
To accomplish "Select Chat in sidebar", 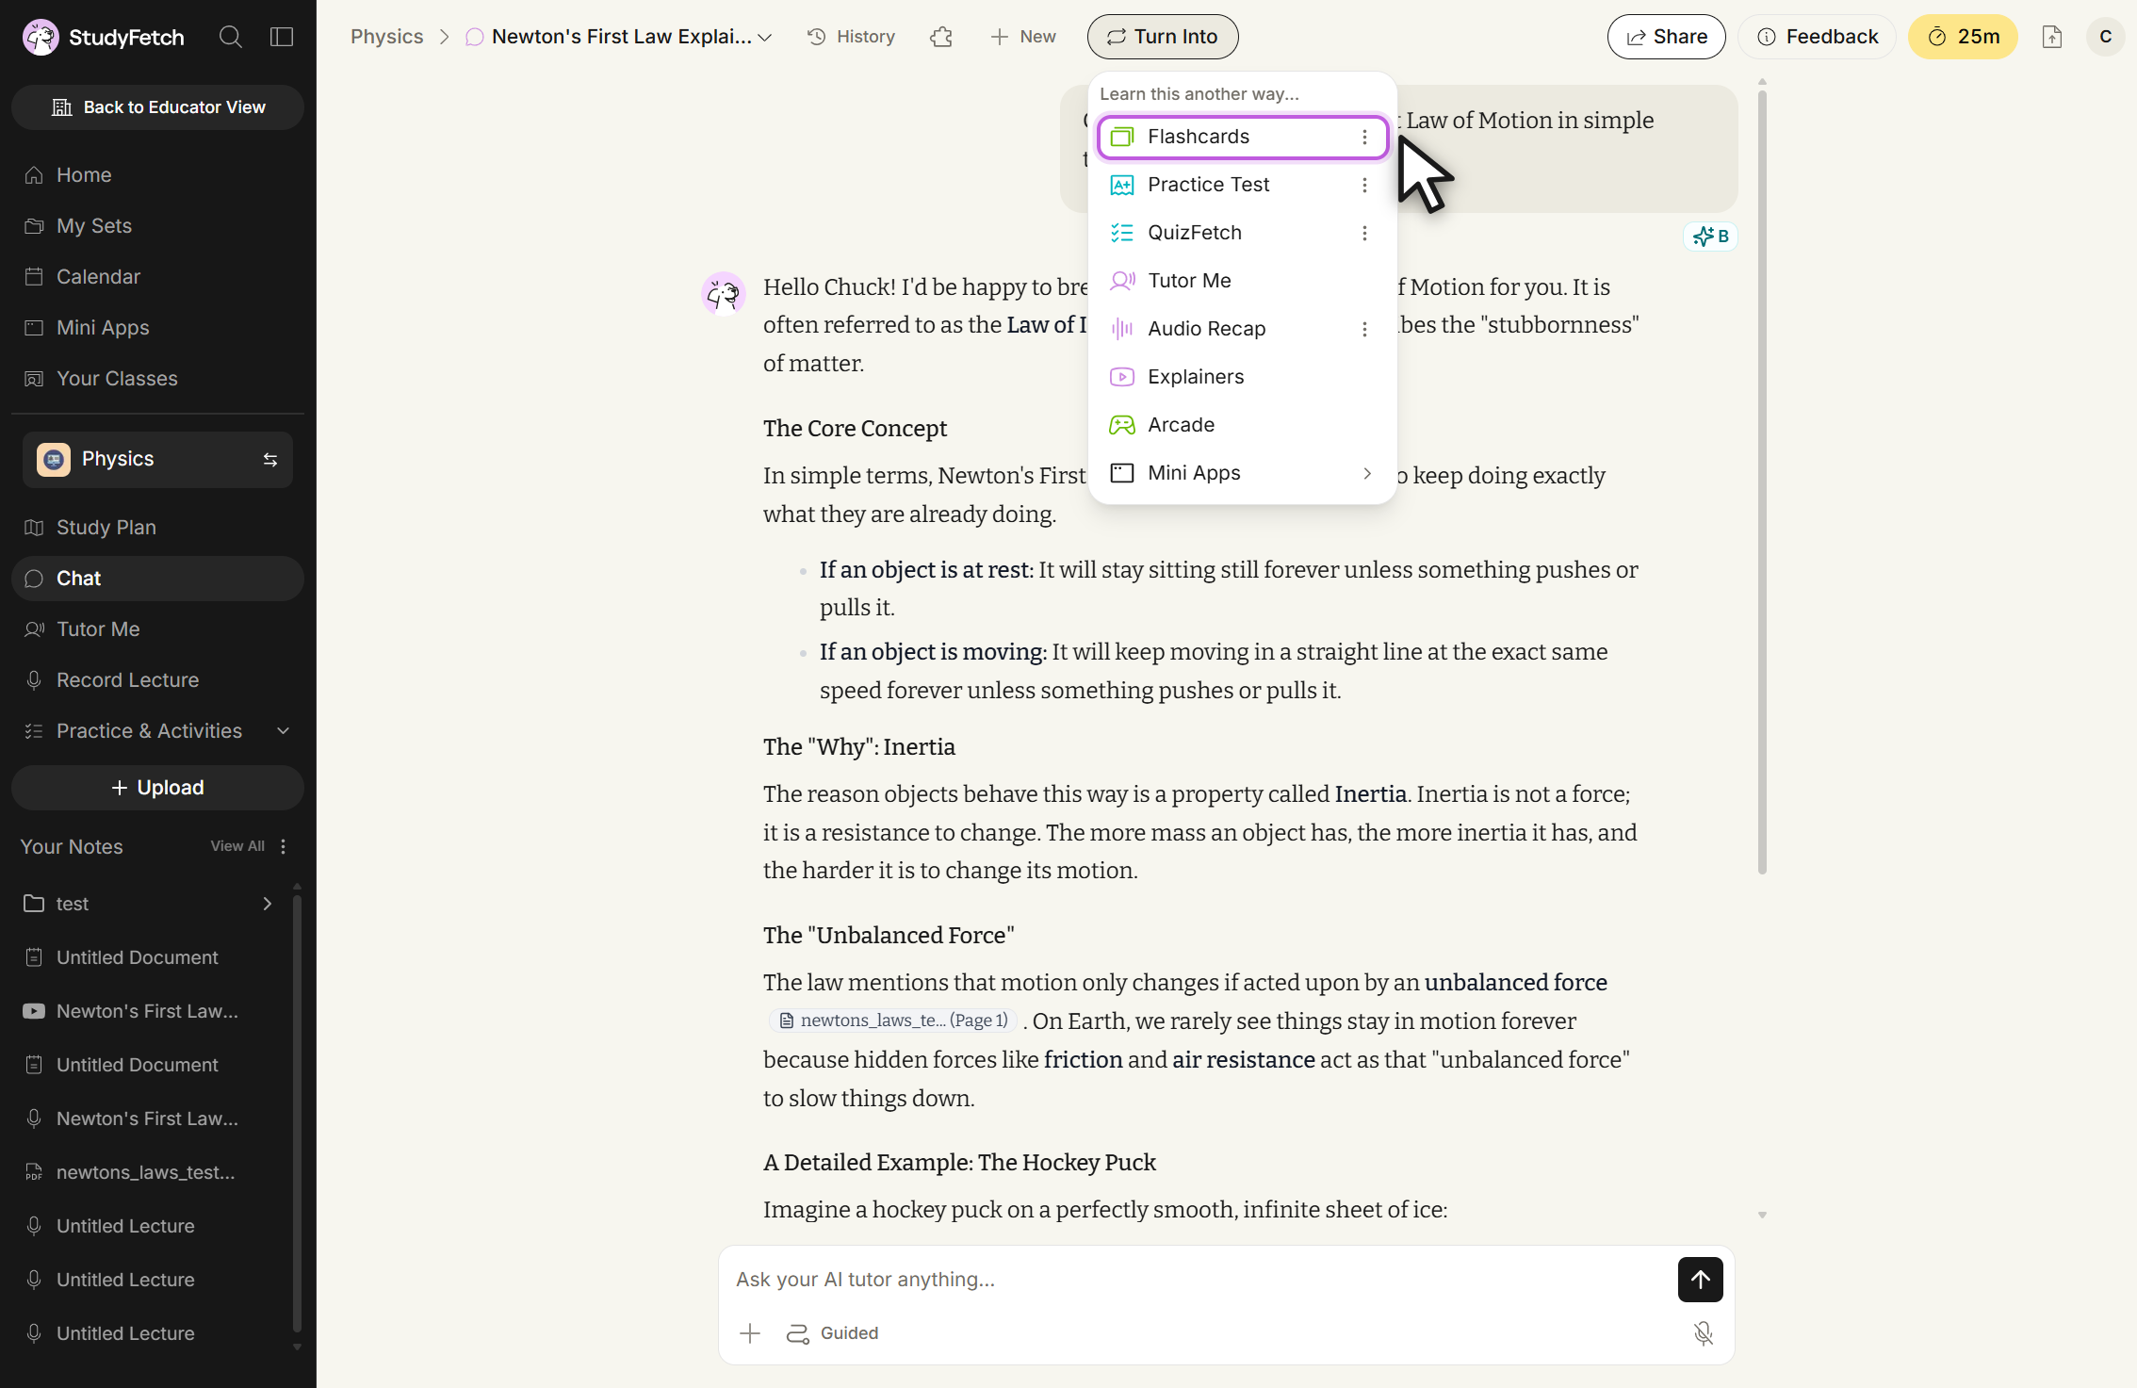I will coord(157,579).
